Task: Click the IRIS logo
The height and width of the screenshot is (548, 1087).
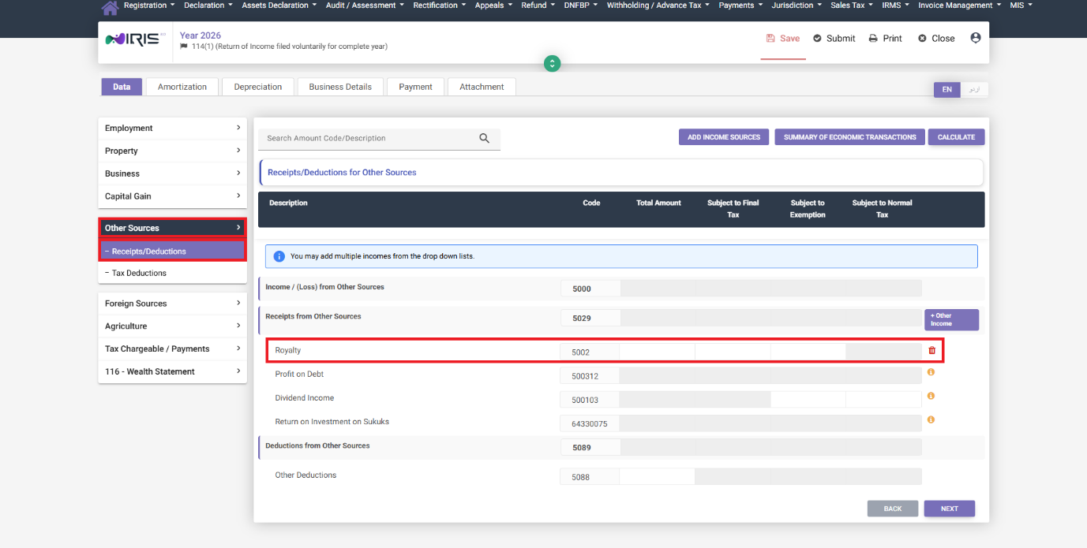Action: (x=135, y=39)
